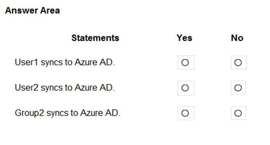The width and height of the screenshot is (270, 145).
Task: Mark the User2 statement as true
Action: pos(186,88)
